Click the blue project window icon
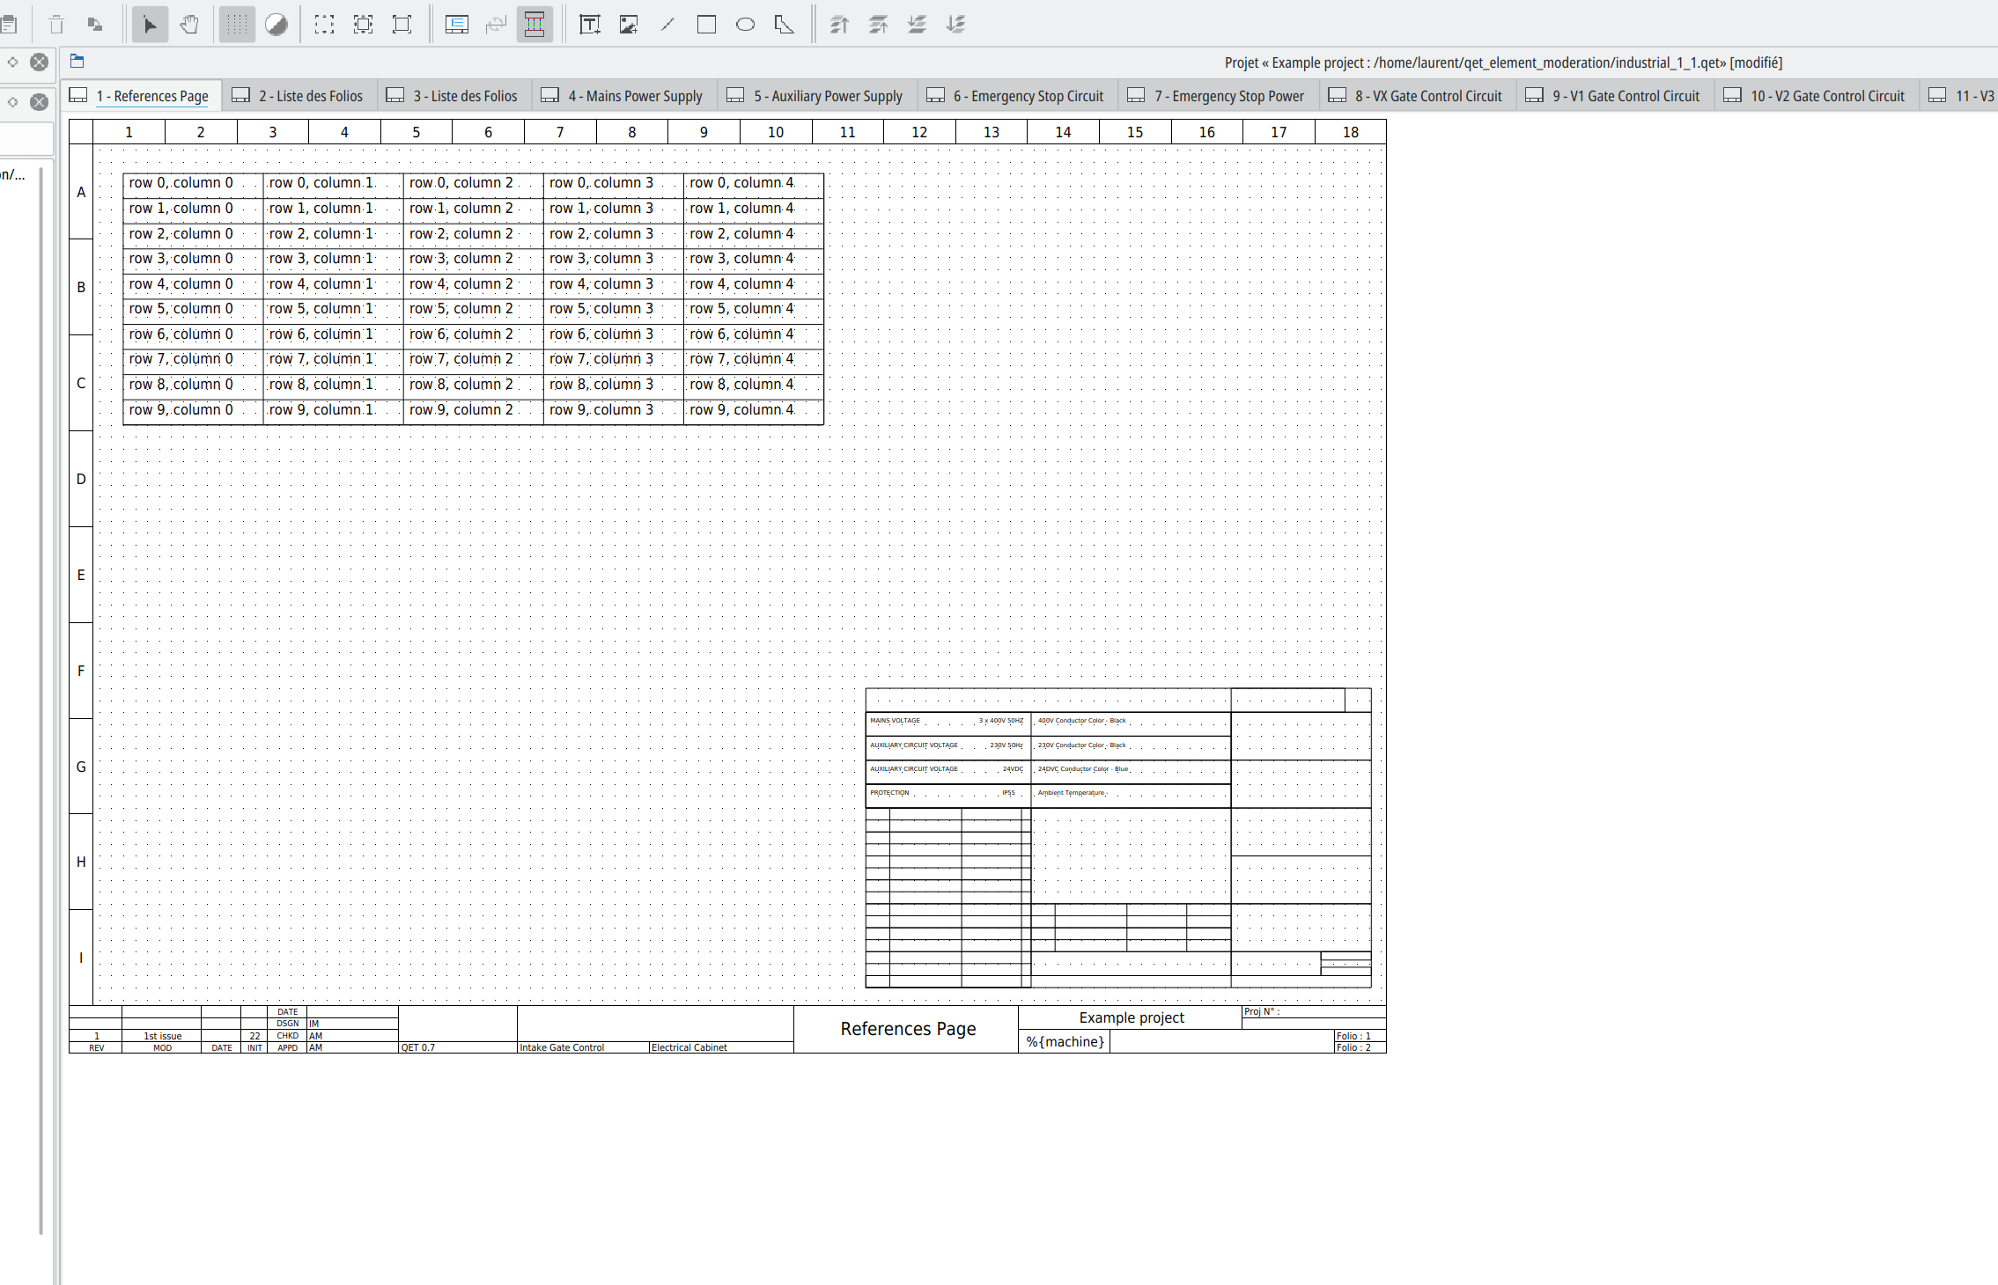Screen dimensions: 1998x1285 click(77, 61)
